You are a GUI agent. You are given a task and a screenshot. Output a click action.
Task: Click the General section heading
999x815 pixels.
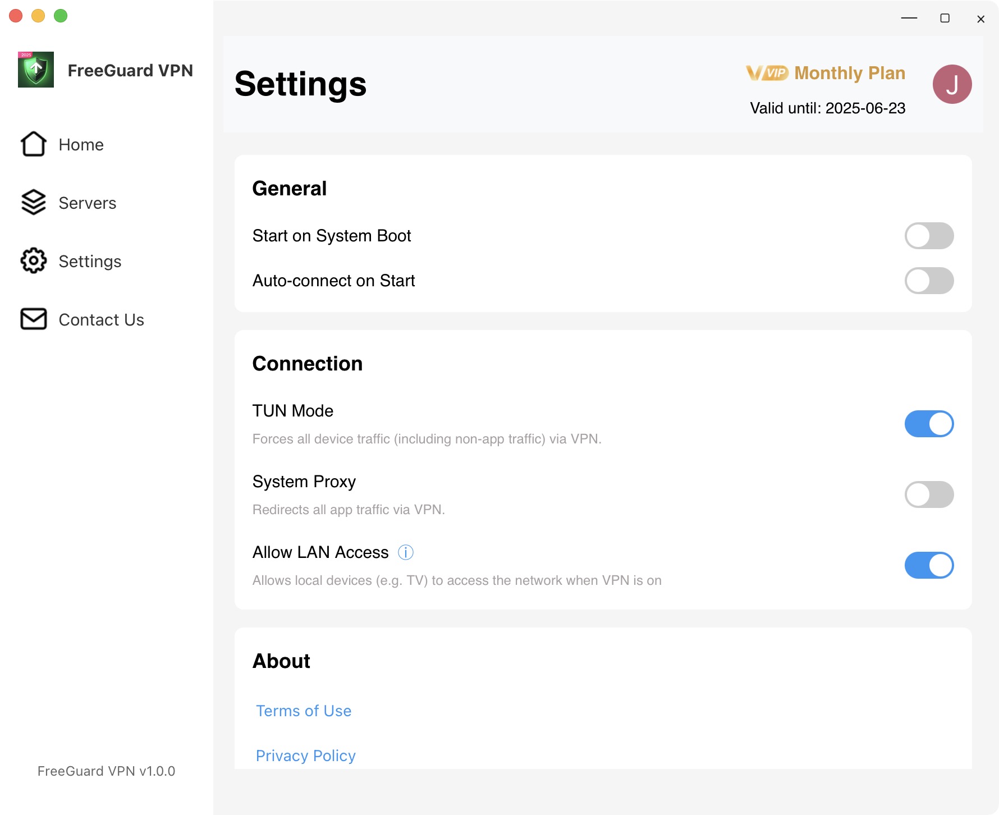(x=290, y=189)
